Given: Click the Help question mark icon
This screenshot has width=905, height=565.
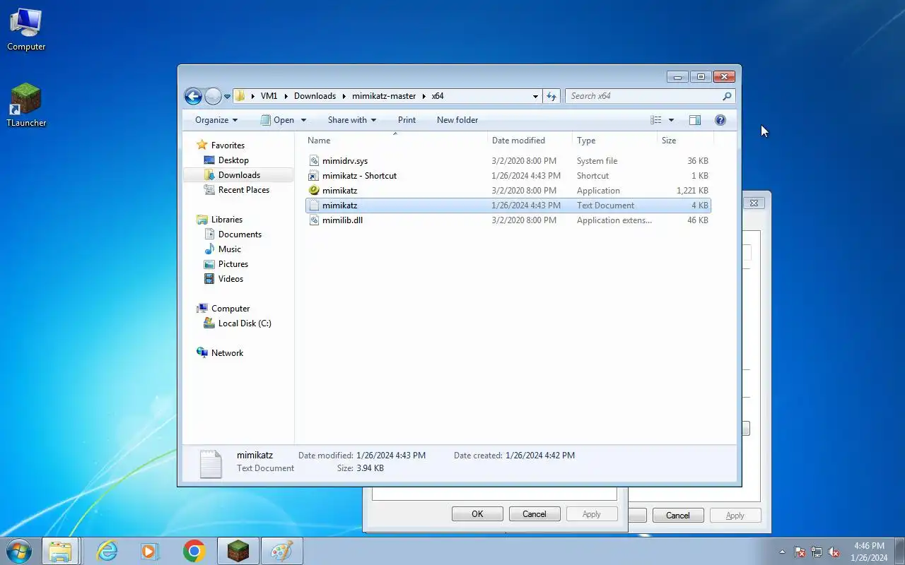Looking at the screenshot, I should 720,120.
